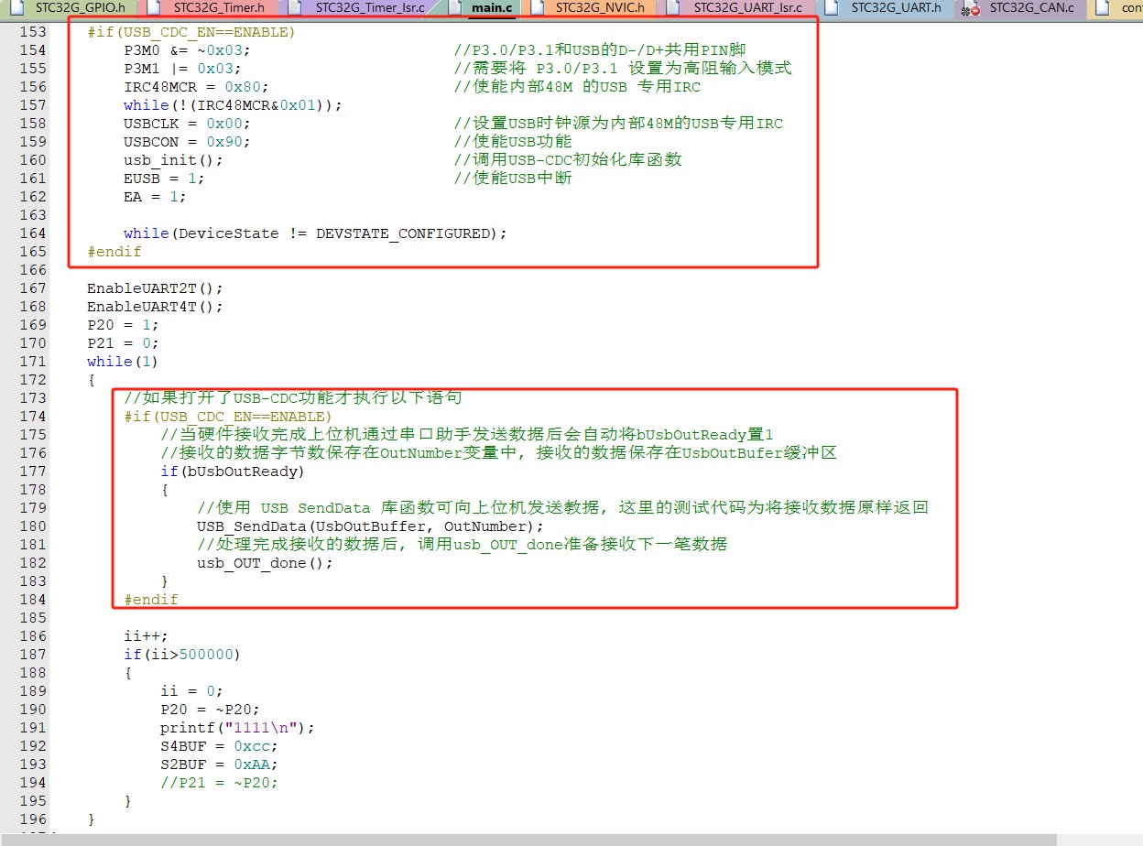Click the EUSB = 1; statement
This screenshot has height=846, width=1143.
tap(164, 179)
